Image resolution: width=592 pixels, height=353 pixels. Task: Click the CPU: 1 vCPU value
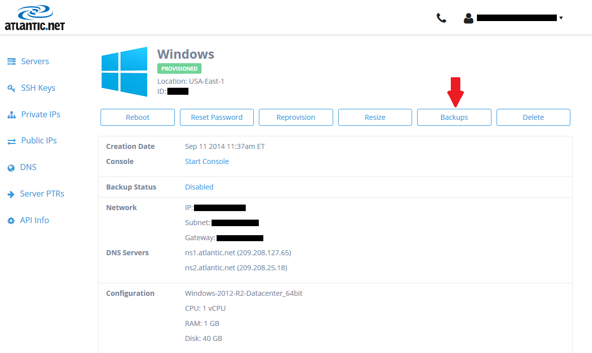pyautogui.click(x=206, y=308)
